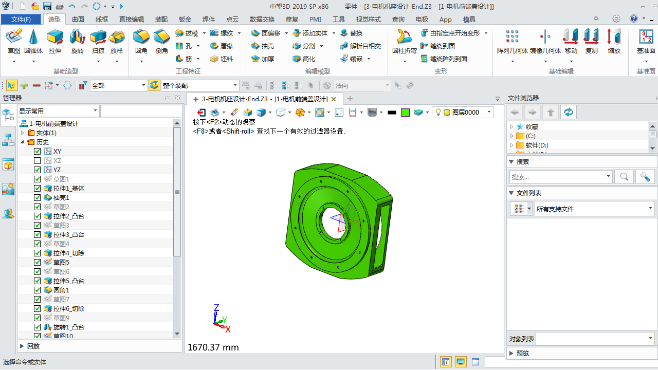This screenshot has height=370, width=658.
Task: Click the search magnifier in file browser
Action: tap(624, 177)
